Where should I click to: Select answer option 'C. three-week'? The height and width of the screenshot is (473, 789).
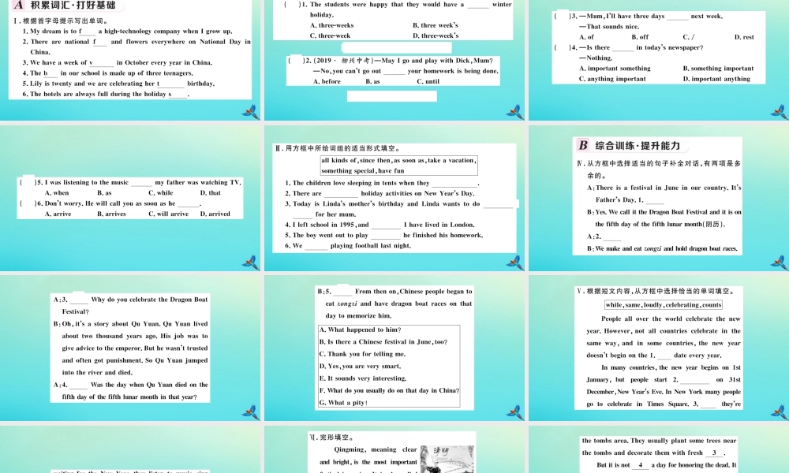330,35
